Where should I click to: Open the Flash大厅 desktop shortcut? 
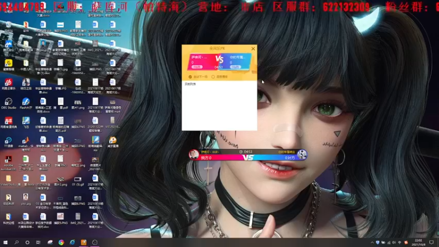[26, 103]
